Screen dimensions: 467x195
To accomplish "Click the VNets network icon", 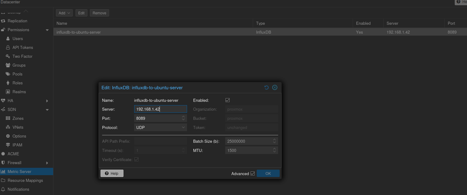I will pos(8,127).
